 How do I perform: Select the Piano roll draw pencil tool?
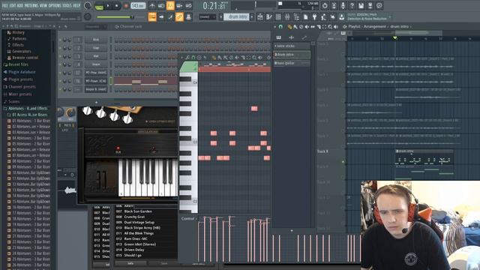pyautogui.click(x=214, y=57)
